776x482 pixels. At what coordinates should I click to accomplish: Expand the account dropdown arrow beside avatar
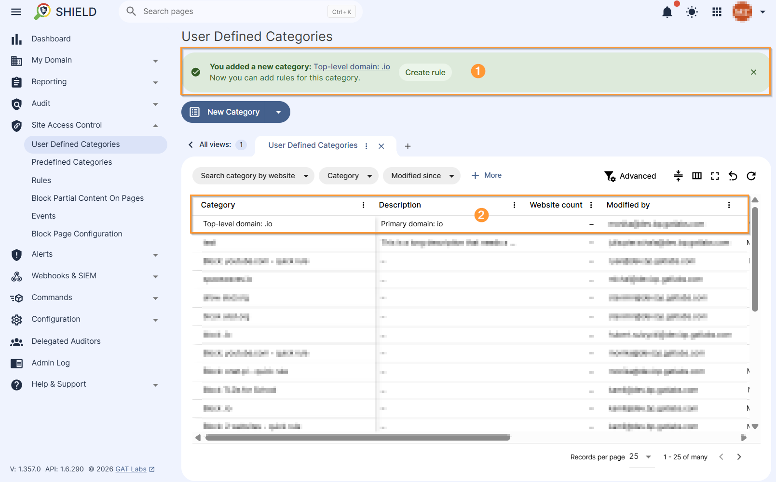762,12
